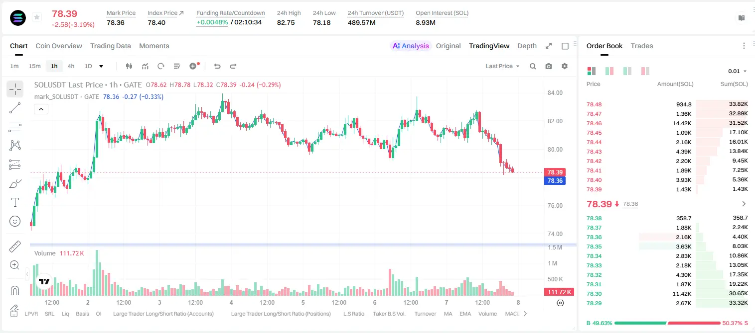Toggle the magnet snap mode
755x333 pixels.
(x=15, y=291)
